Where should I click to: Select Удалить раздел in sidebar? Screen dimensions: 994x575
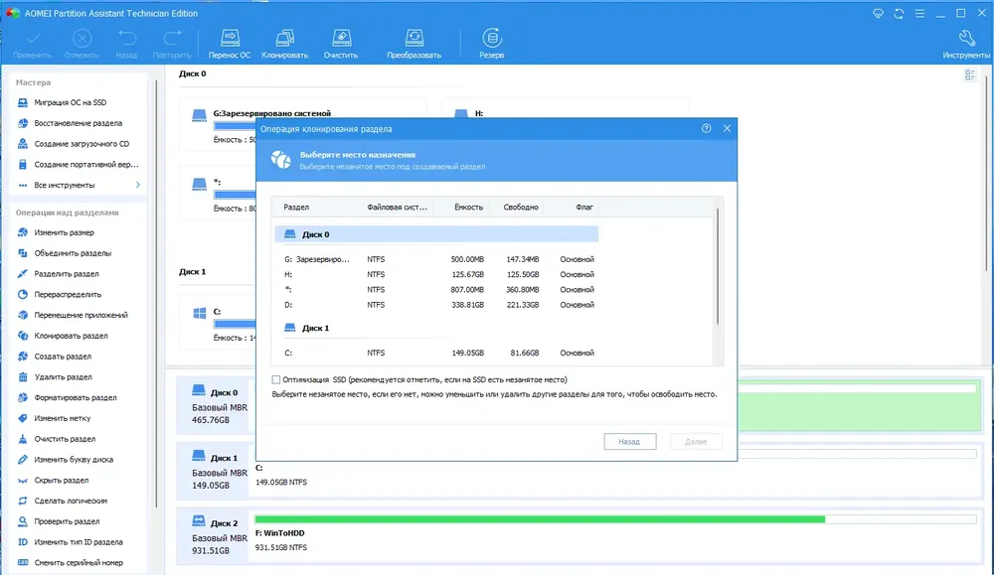point(63,376)
